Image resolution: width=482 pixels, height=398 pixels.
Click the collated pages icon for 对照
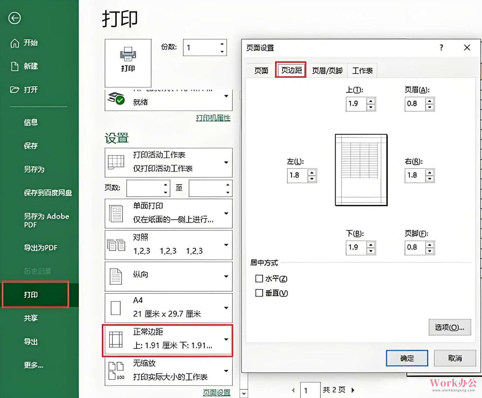[116, 245]
